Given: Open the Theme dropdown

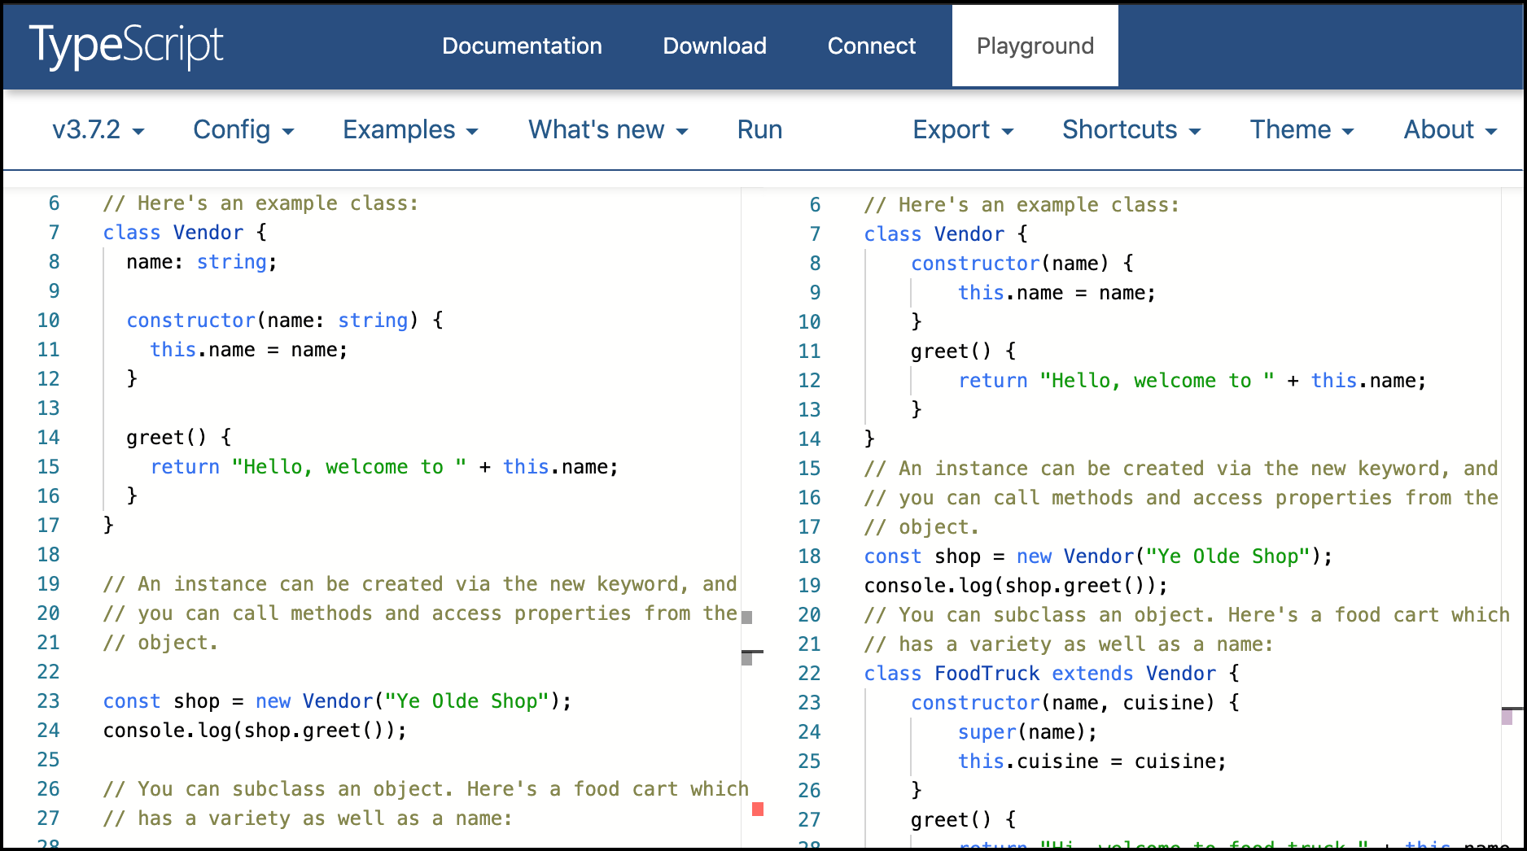Looking at the screenshot, I should [1301, 129].
